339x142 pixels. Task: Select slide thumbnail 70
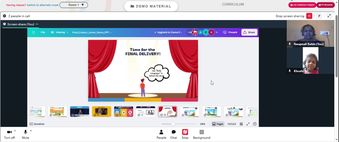[x=102, y=111]
